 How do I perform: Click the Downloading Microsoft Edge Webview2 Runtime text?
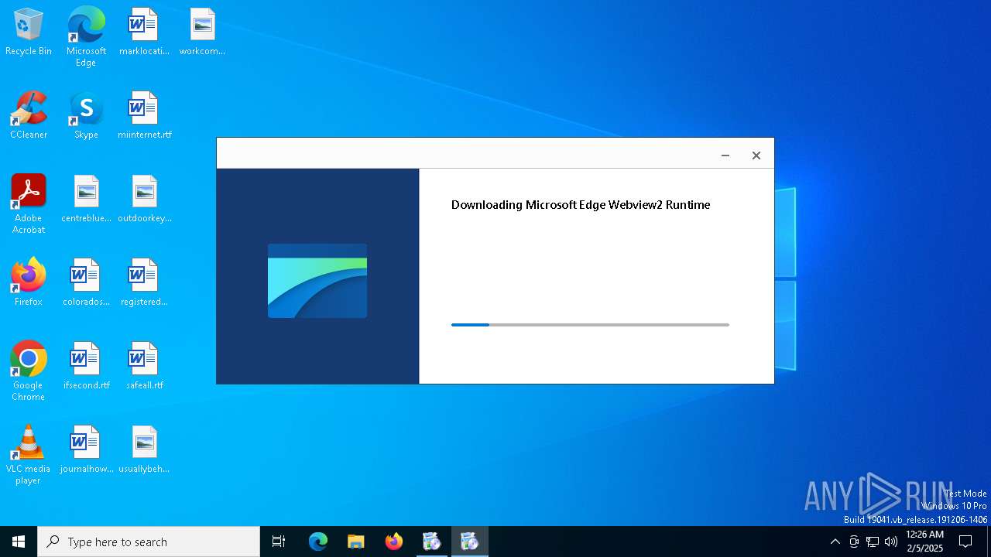[x=581, y=205]
